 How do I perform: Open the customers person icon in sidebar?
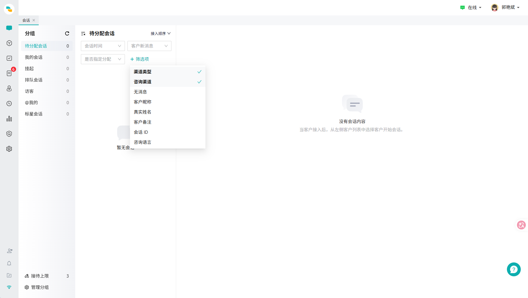tap(9, 88)
